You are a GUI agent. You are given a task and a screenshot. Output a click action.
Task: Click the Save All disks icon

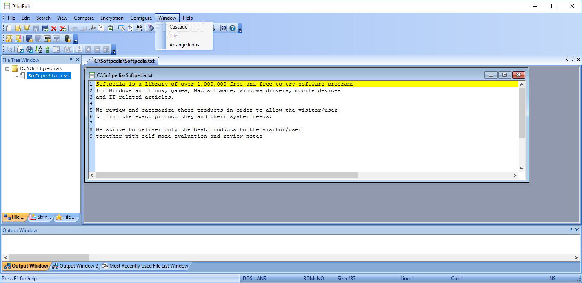[45, 28]
